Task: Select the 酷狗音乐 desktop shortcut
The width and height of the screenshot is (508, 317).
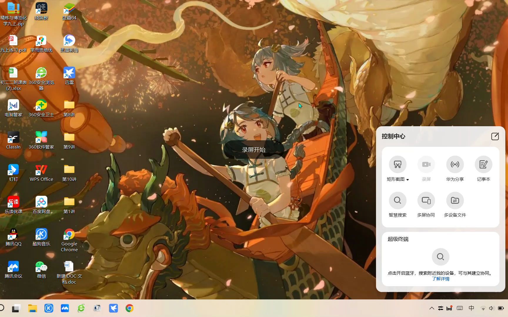Action: pyautogui.click(x=41, y=237)
